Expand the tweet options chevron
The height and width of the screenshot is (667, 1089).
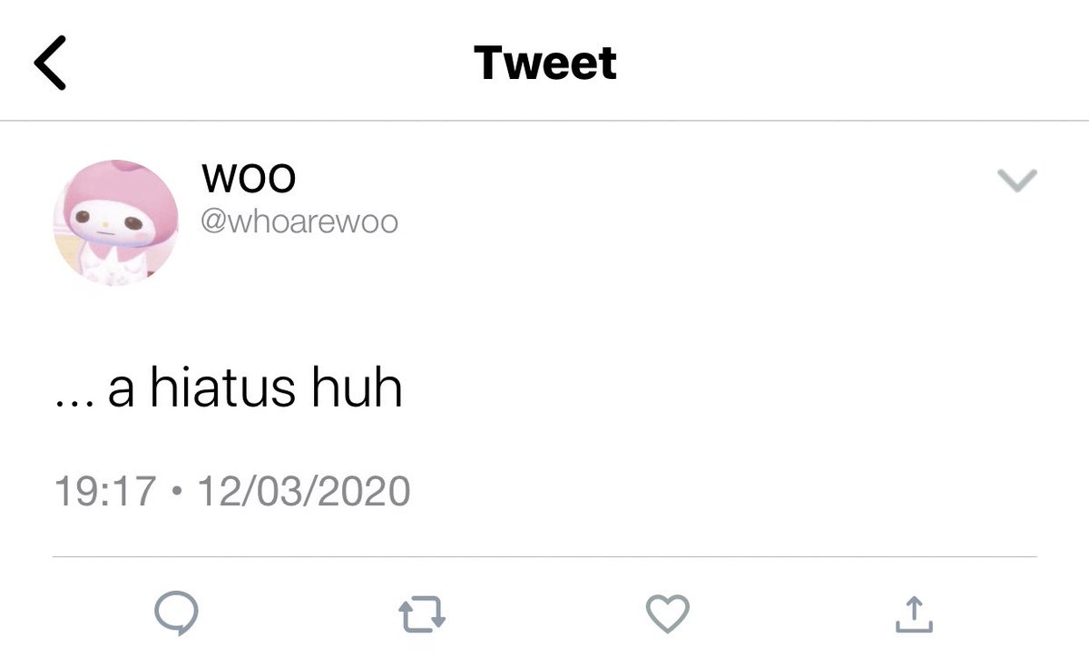click(x=1016, y=181)
